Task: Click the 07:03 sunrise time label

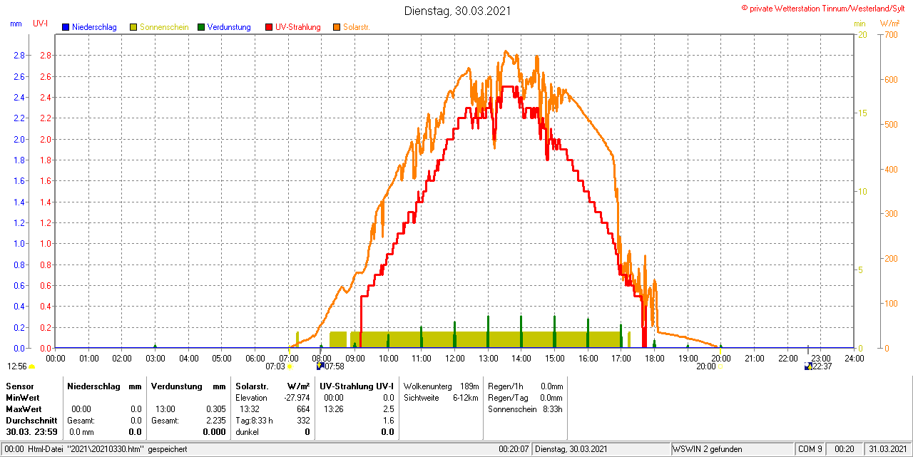Action: (275, 366)
